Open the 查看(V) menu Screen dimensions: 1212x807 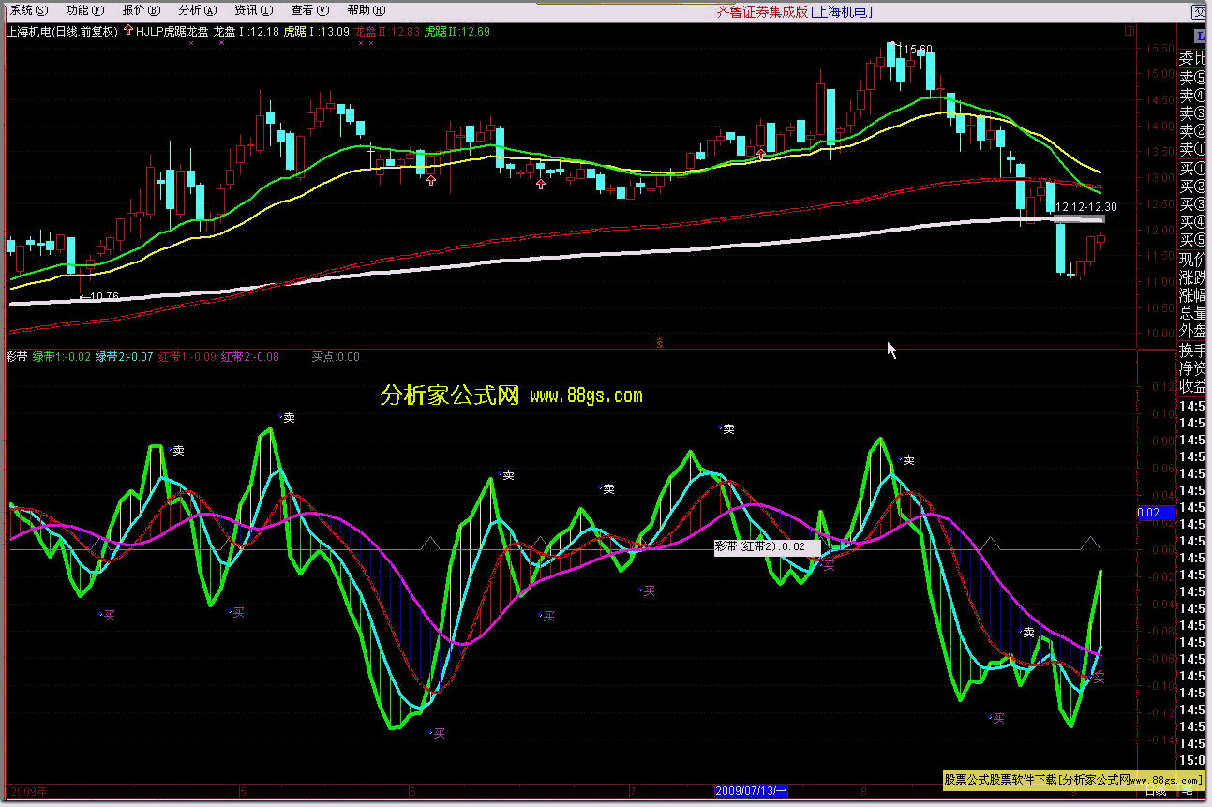click(309, 10)
